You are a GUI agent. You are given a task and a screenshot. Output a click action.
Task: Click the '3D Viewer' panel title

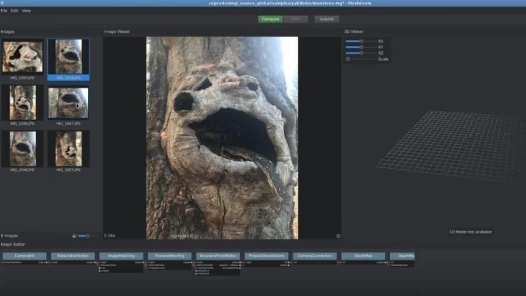[x=354, y=32]
